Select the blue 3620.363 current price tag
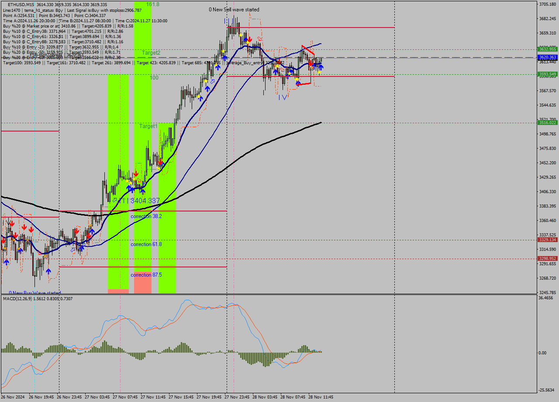 547,57
